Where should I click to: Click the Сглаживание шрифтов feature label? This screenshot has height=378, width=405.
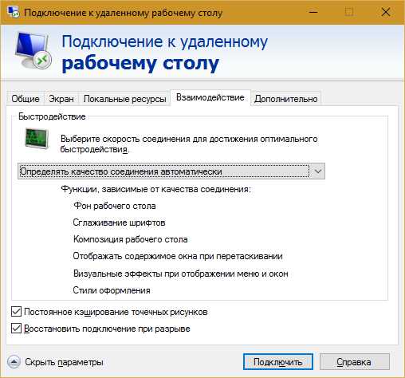click(119, 222)
